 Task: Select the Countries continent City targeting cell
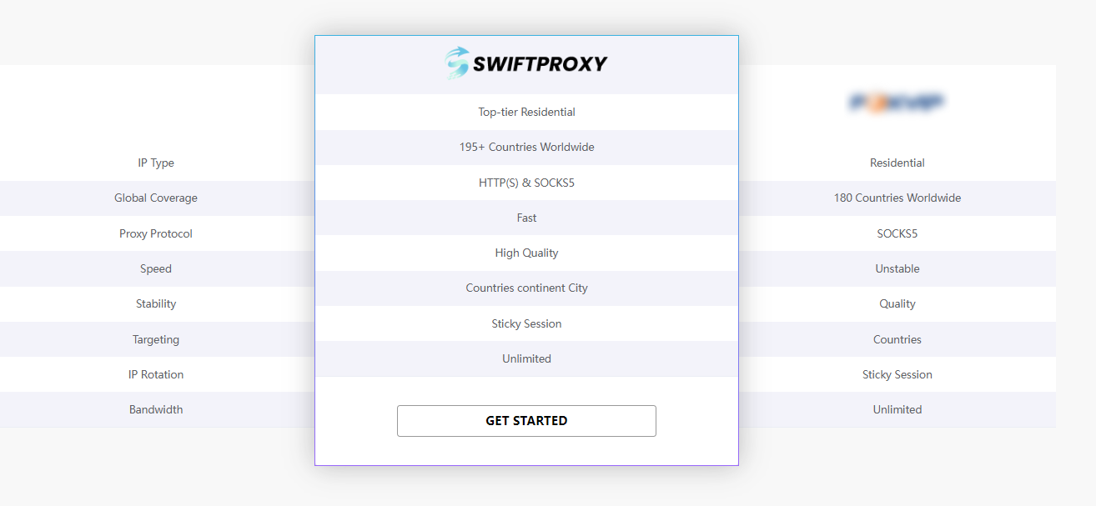(526, 288)
